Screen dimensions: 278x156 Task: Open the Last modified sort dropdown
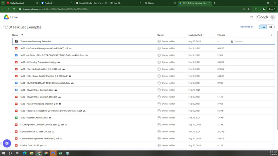[196, 35]
